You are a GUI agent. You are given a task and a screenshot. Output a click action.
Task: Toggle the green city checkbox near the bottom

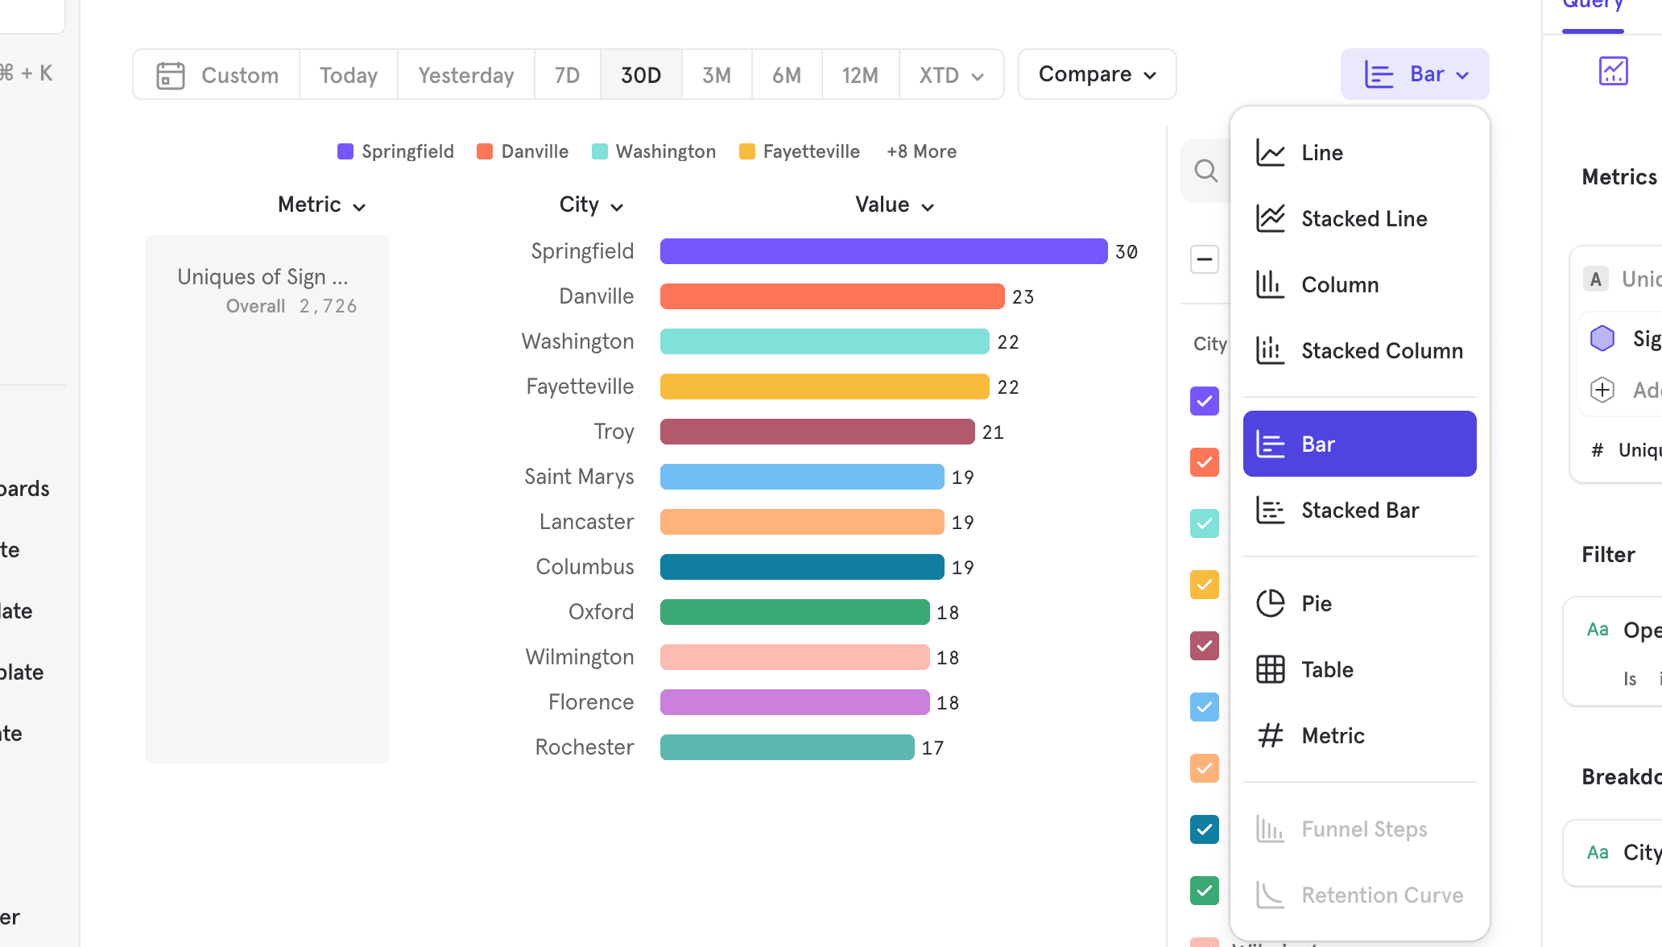click(x=1204, y=890)
